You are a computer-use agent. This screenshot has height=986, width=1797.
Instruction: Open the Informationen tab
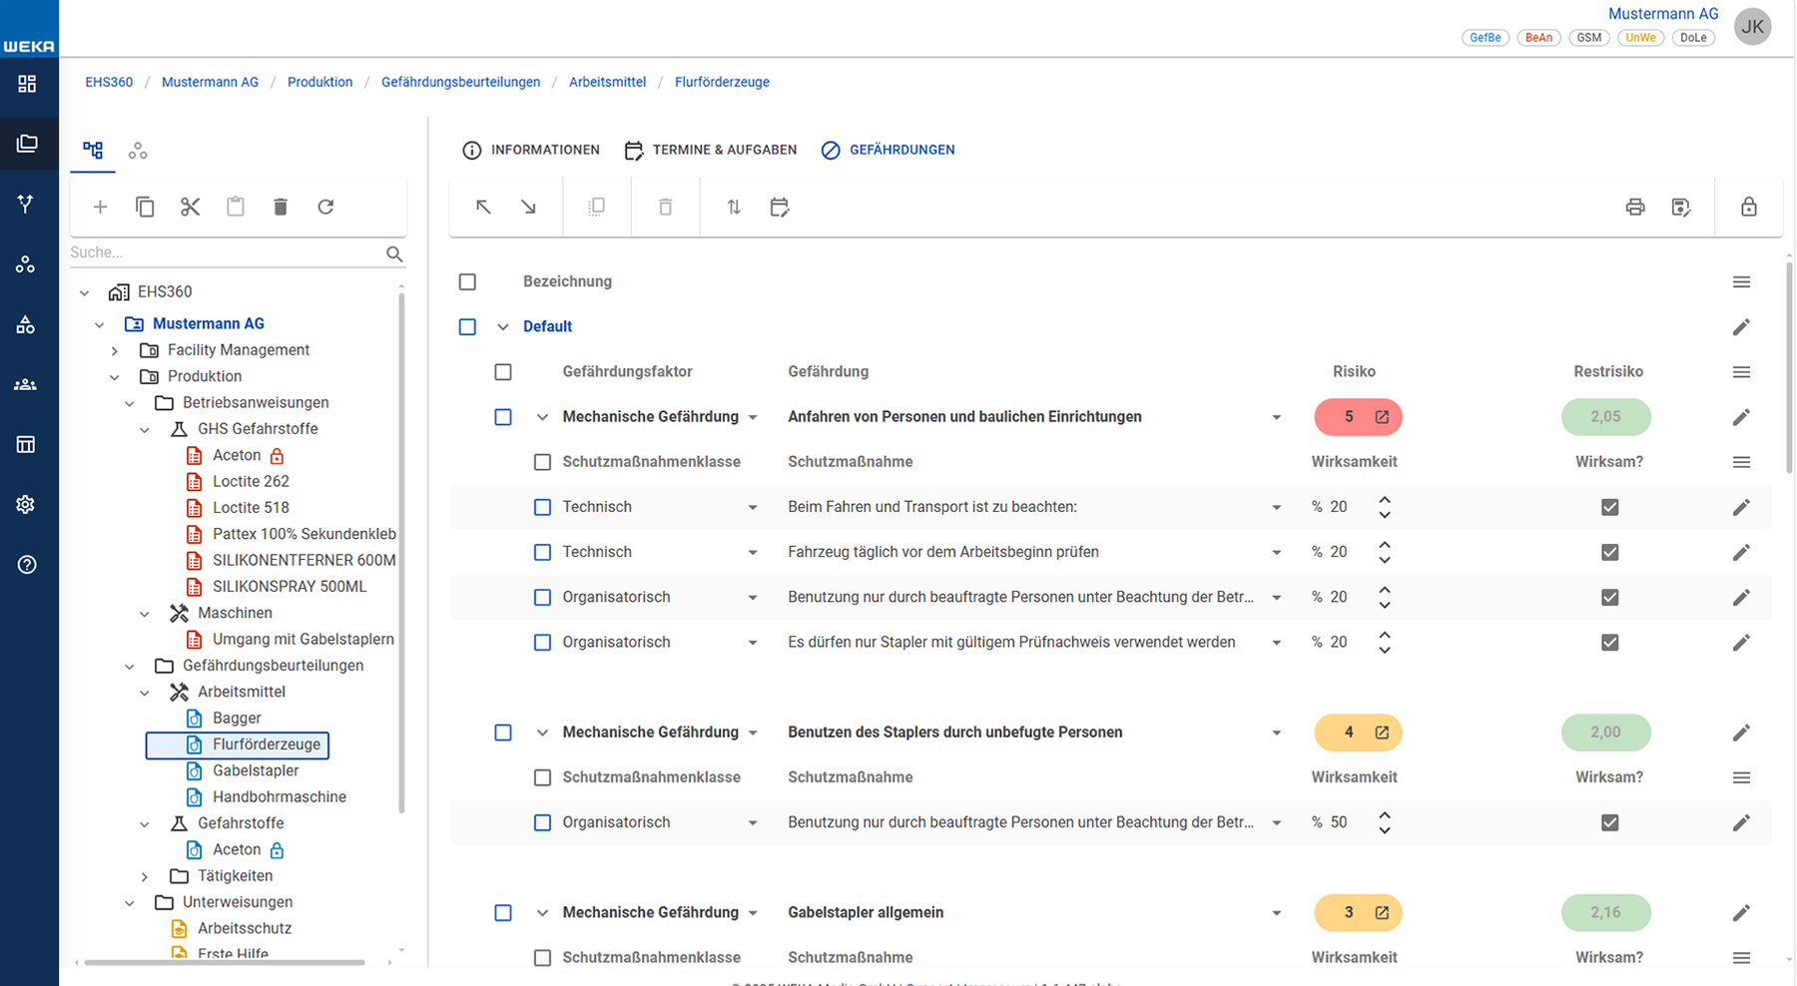click(531, 150)
